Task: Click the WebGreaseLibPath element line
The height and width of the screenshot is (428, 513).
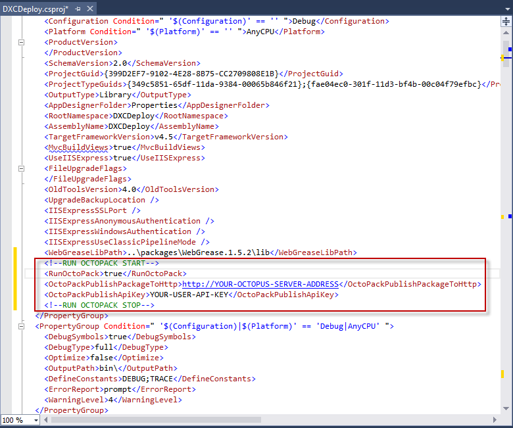Action: click(x=197, y=252)
